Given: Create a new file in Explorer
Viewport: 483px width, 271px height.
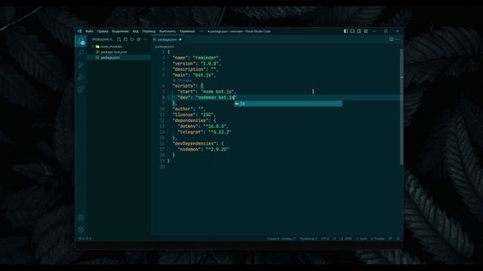Looking at the screenshot, I should coord(119,39).
